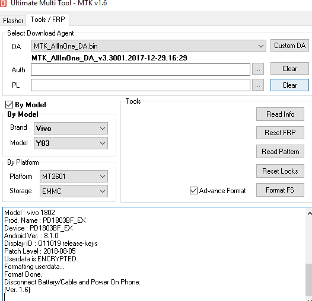
Task: Click the log line 'Patch Level : 2018-08-05'
Action: coord(40,251)
